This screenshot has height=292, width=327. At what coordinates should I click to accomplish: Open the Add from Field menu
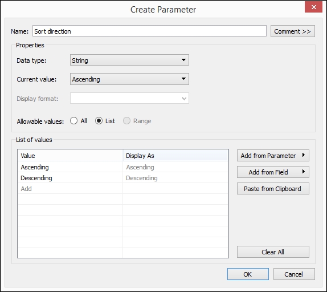coord(273,172)
